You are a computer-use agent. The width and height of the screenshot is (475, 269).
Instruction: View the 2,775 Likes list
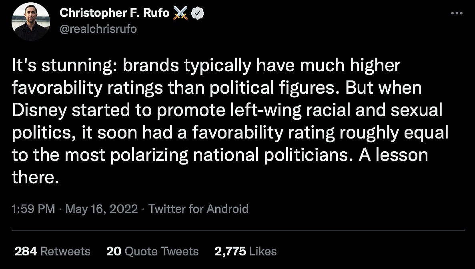pos(245,251)
